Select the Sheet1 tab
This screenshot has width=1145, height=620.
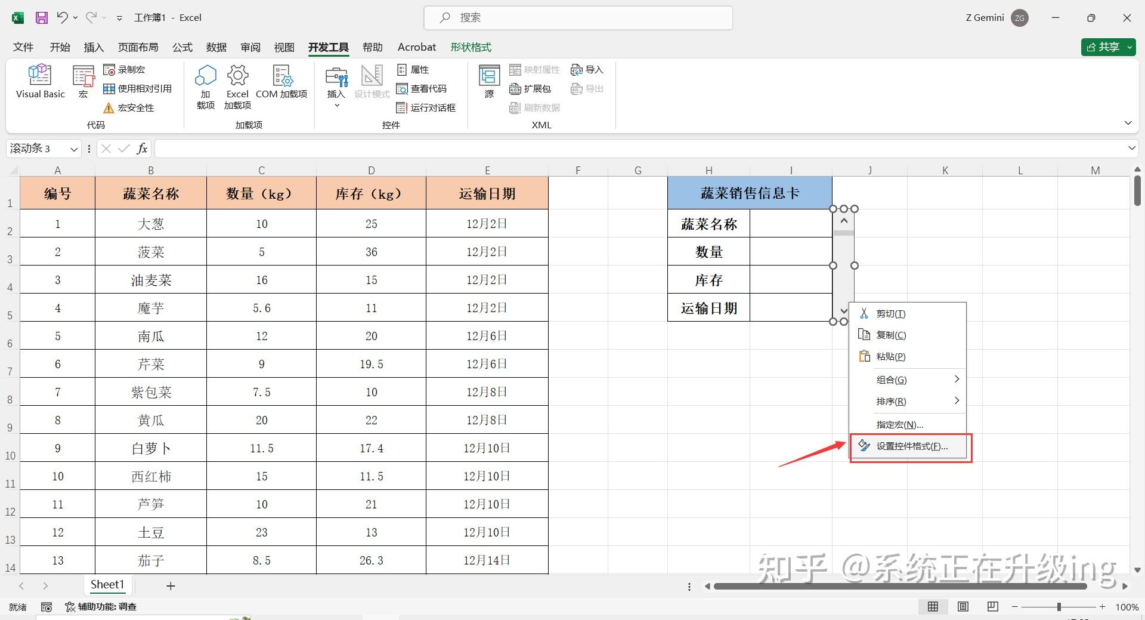pyautogui.click(x=107, y=585)
